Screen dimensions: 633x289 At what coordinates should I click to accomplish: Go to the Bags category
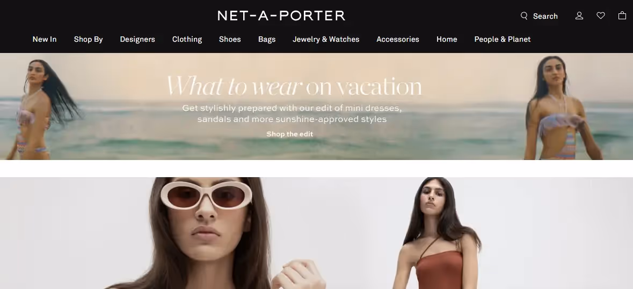coord(267,39)
